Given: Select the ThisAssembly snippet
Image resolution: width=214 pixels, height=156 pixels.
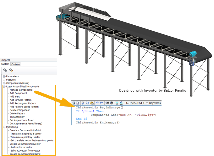Looking at the screenshot, I should pyautogui.click(x=17, y=117).
